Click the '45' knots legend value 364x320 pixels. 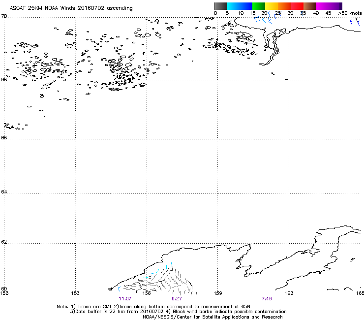(x=328, y=13)
